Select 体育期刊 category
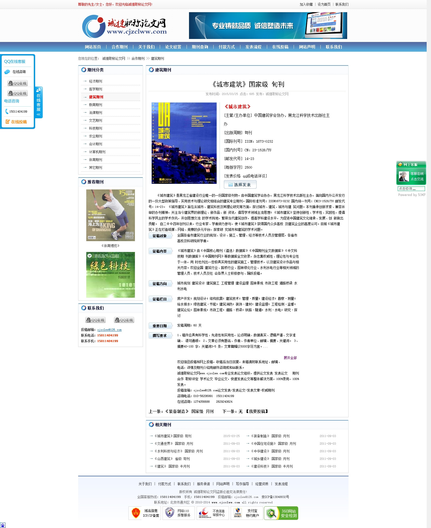 [x=95, y=160]
